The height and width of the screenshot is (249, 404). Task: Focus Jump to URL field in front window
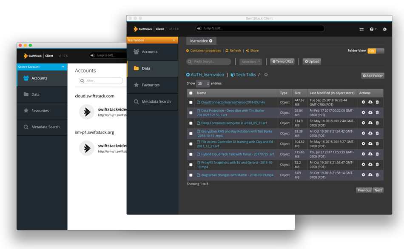tap(260, 29)
